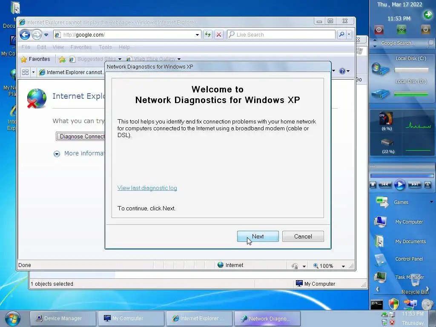Click the Next button in Network Diagnostics
Viewport: 436px width, 327px height.
[x=258, y=236]
